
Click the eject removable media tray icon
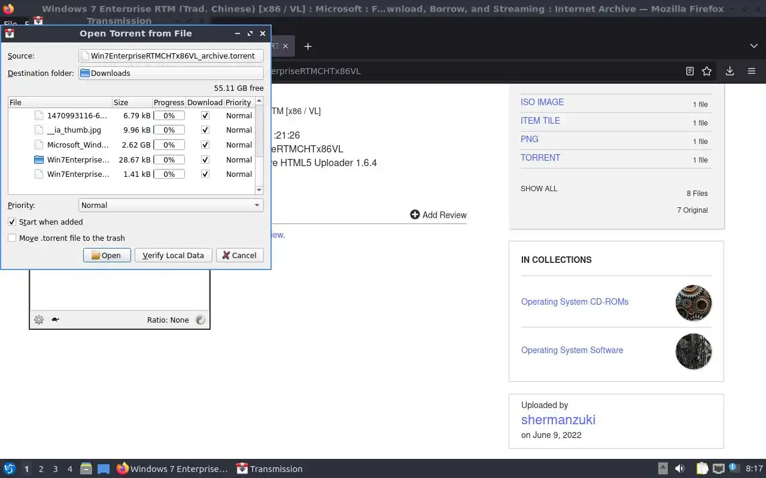click(663, 469)
